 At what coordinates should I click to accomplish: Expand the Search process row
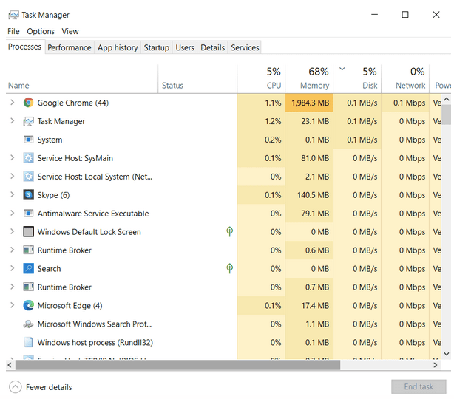12,268
